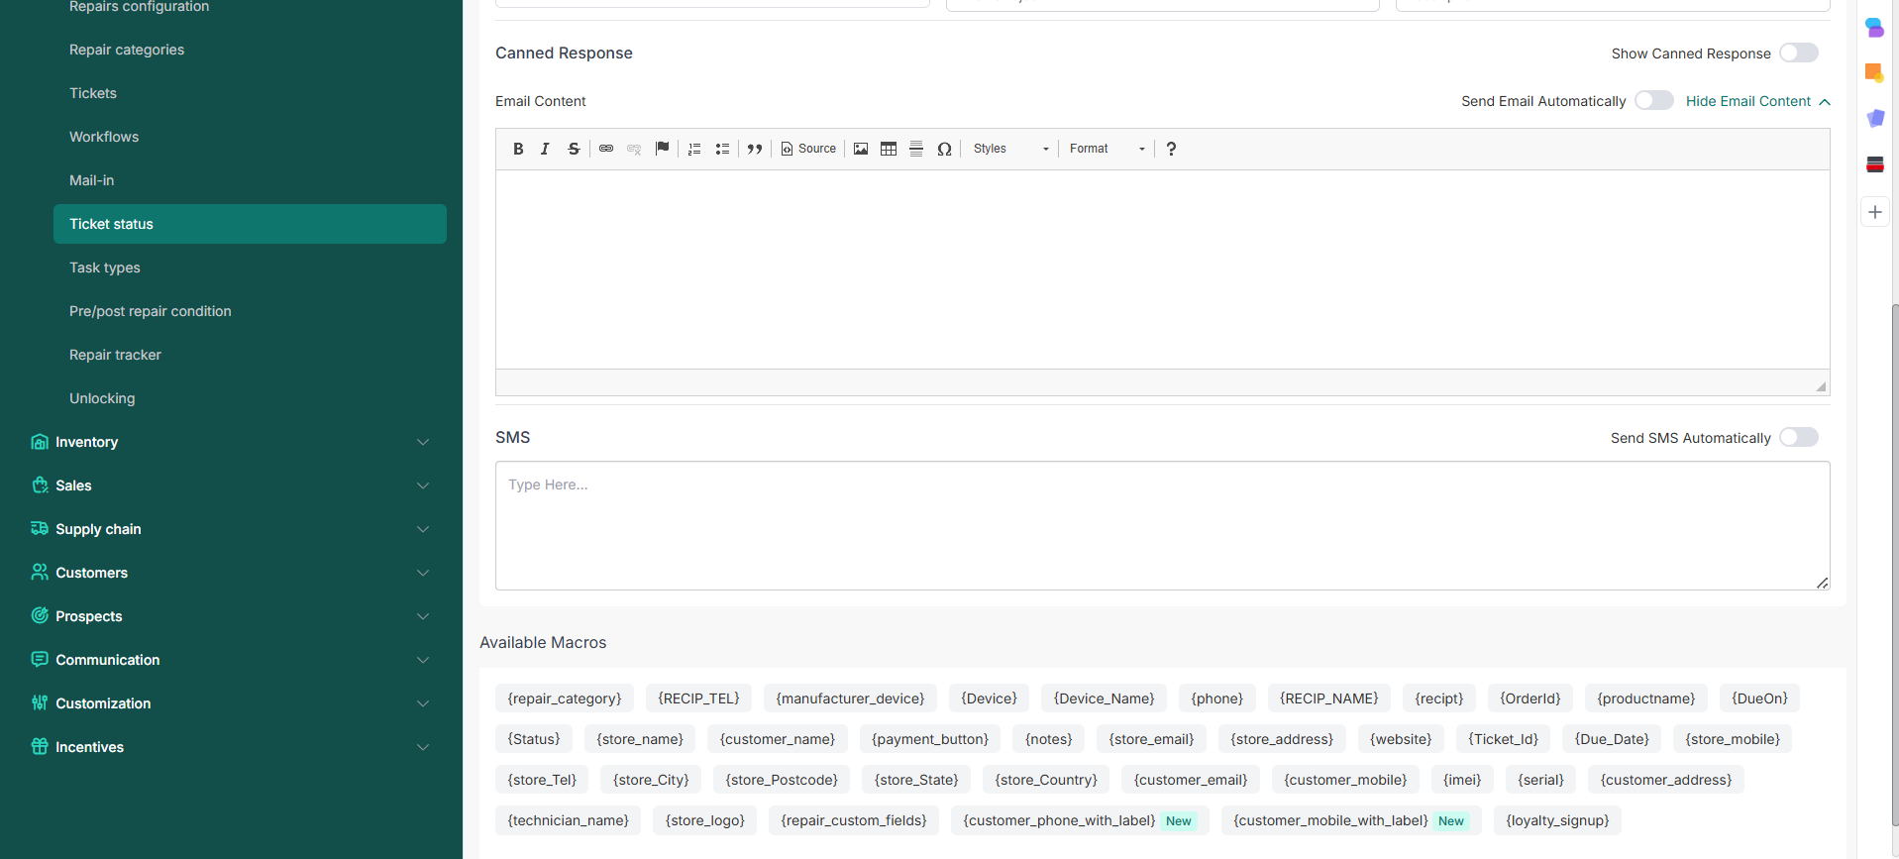Open Repair tracker in the sidebar

click(x=115, y=355)
